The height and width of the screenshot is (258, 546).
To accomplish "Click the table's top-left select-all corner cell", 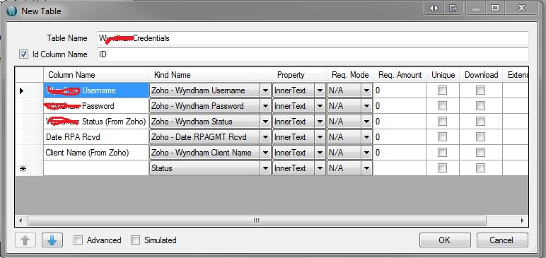I will (30, 75).
